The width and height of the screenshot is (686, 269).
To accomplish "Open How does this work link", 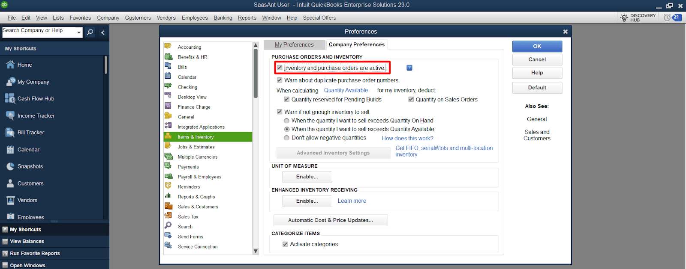I will 408,138.
